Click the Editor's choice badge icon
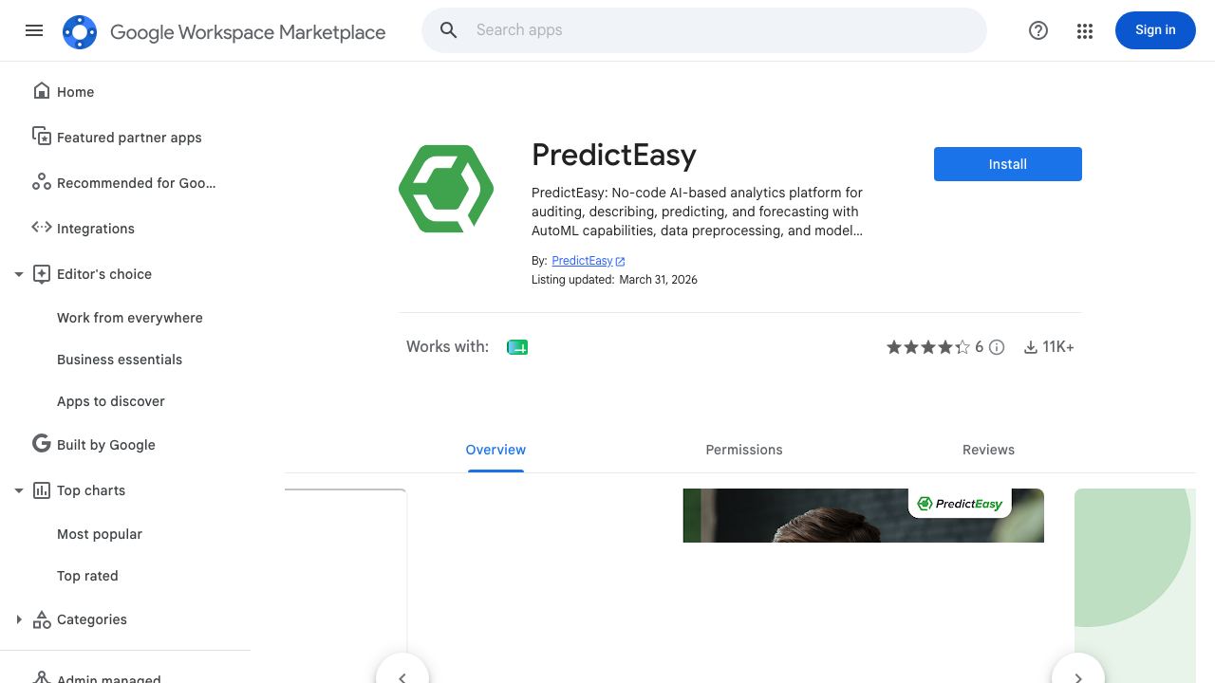This screenshot has width=1215, height=683. pyautogui.click(x=42, y=274)
